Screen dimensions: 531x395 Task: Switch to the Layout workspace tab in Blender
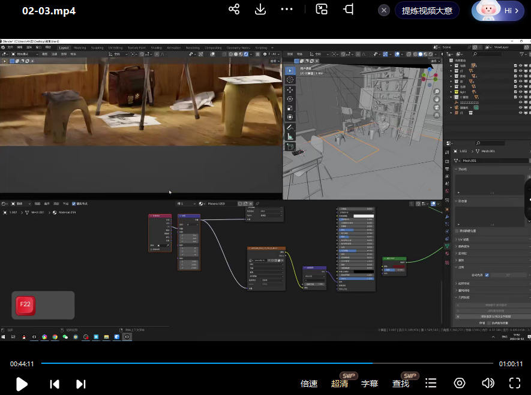coord(64,47)
